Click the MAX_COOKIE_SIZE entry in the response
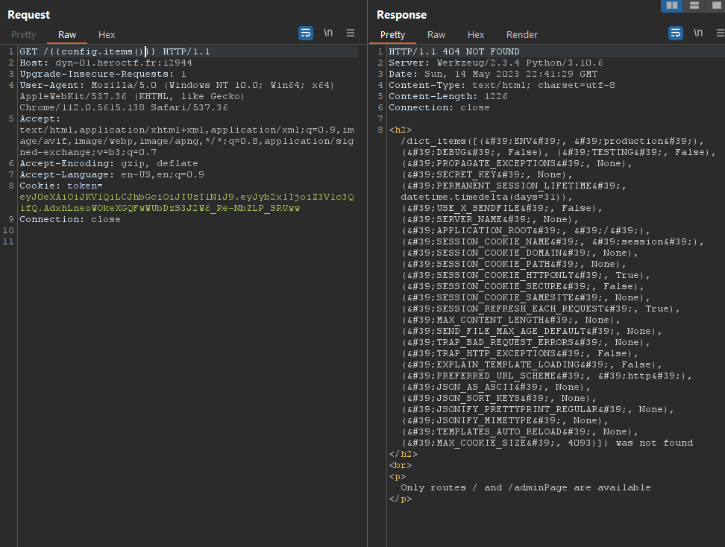The width and height of the screenshot is (725, 547). pos(504,443)
